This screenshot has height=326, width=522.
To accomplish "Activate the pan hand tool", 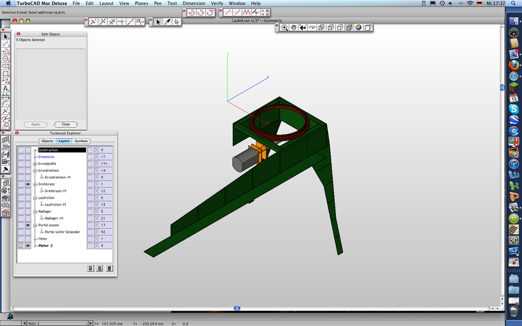I will (293, 27).
